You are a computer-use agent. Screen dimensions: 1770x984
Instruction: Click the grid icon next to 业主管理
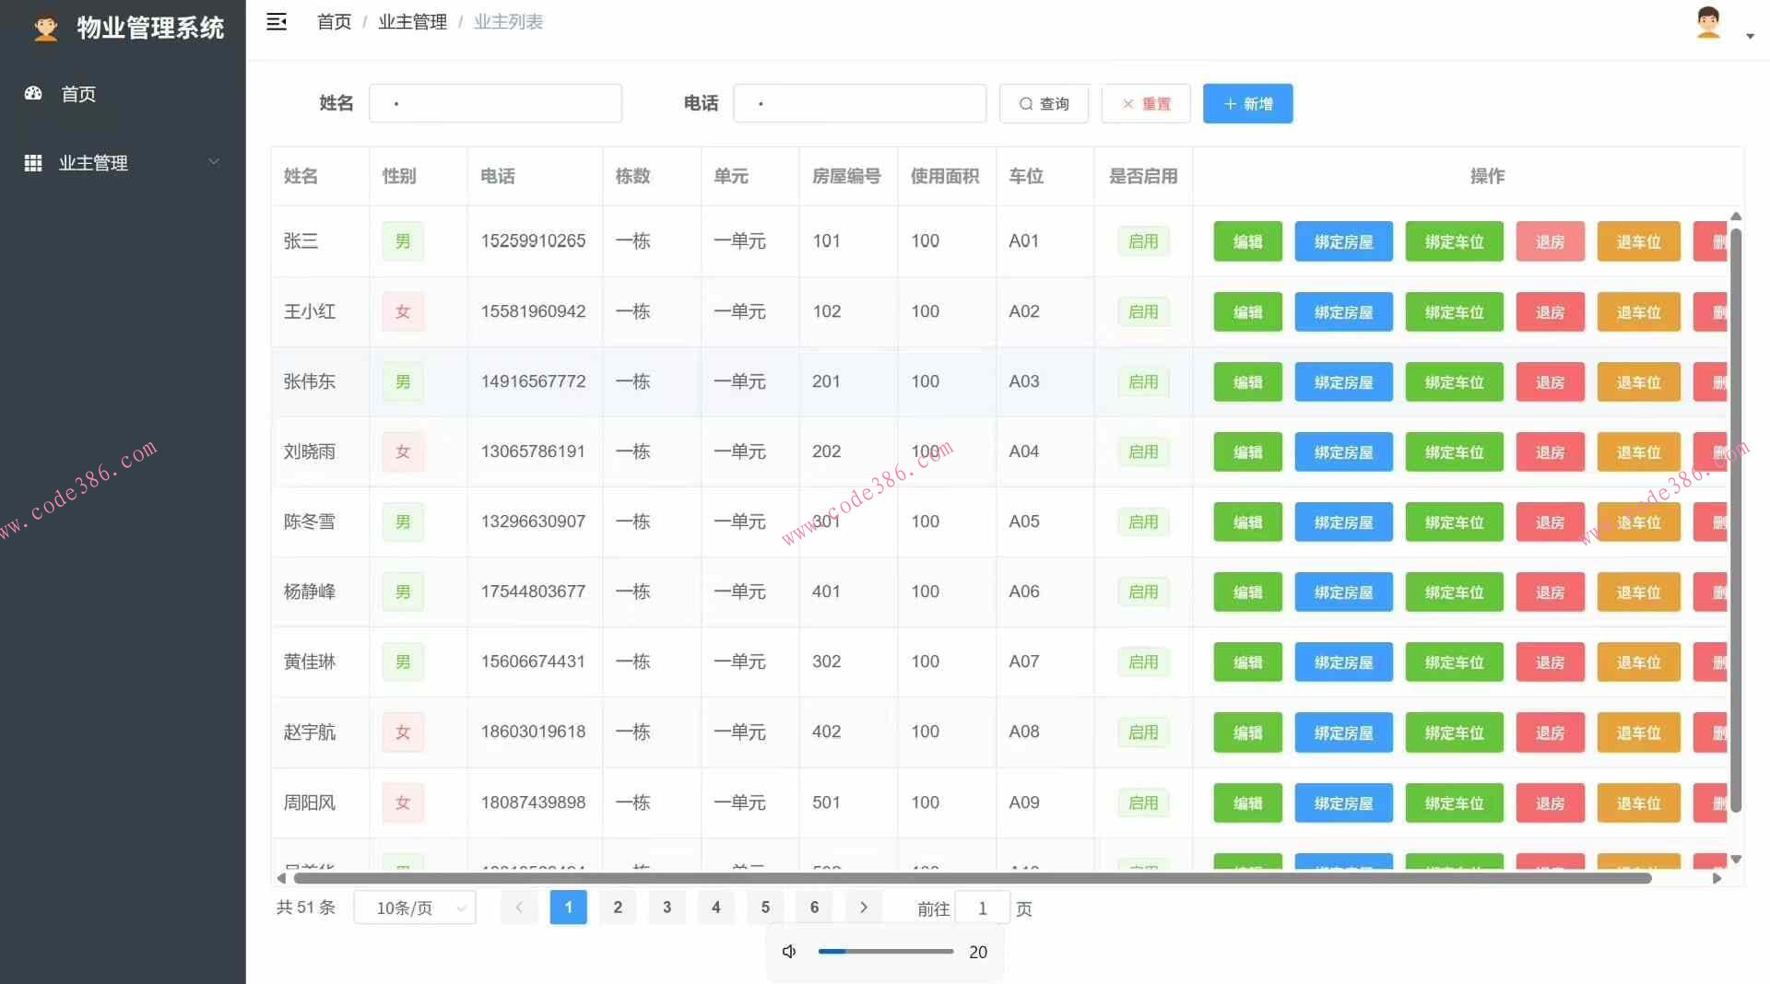[32, 162]
